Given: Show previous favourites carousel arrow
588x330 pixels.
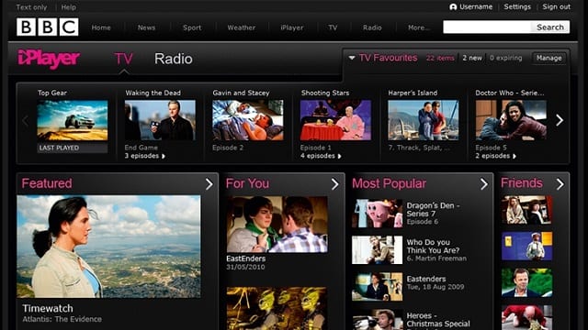Looking at the screenshot, I should [x=25, y=120].
